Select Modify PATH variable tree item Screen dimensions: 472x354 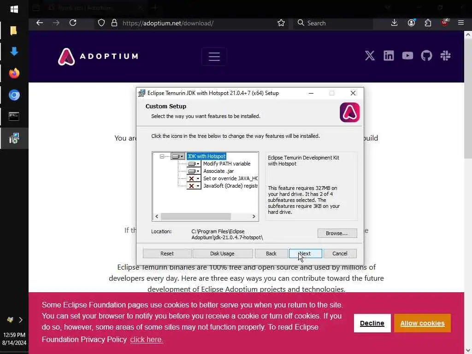tap(227, 164)
